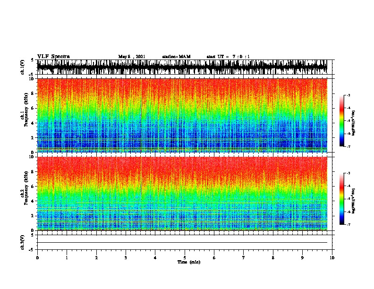Click the "VLF Spectra" plot title

tap(53, 57)
